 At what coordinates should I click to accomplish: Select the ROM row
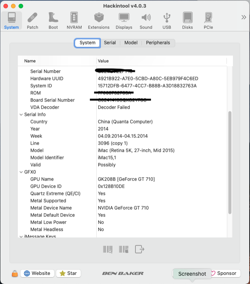click(x=123, y=93)
